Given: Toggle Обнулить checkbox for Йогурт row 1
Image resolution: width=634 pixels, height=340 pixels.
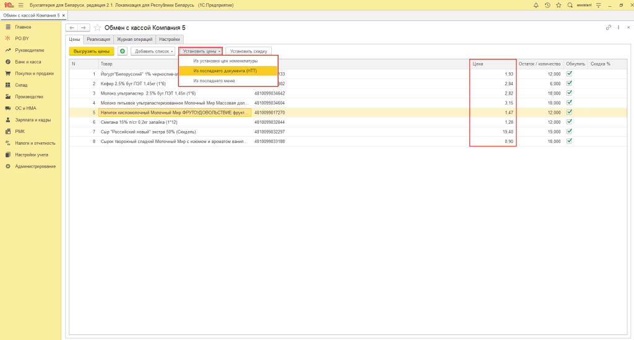Looking at the screenshot, I should pos(570,74).
